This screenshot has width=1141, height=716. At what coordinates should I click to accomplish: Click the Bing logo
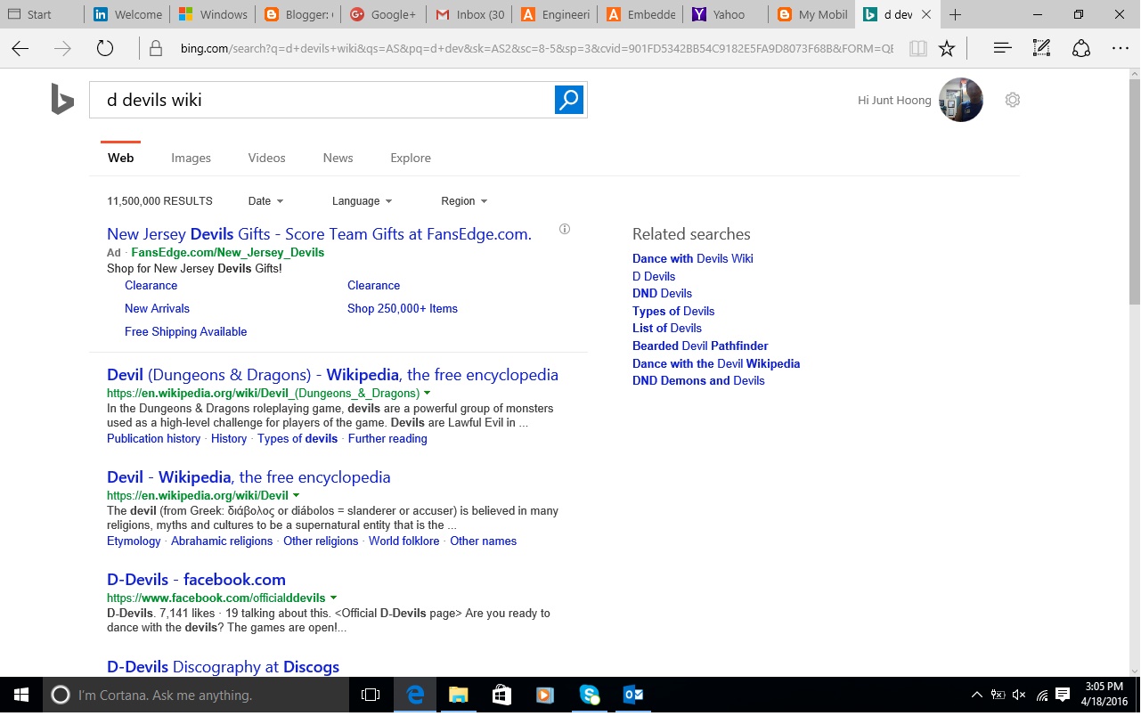pos(62,99)
